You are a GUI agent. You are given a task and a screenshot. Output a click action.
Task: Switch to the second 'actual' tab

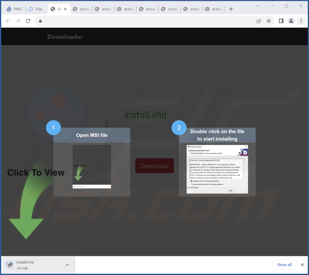click(x=103, y=9)
